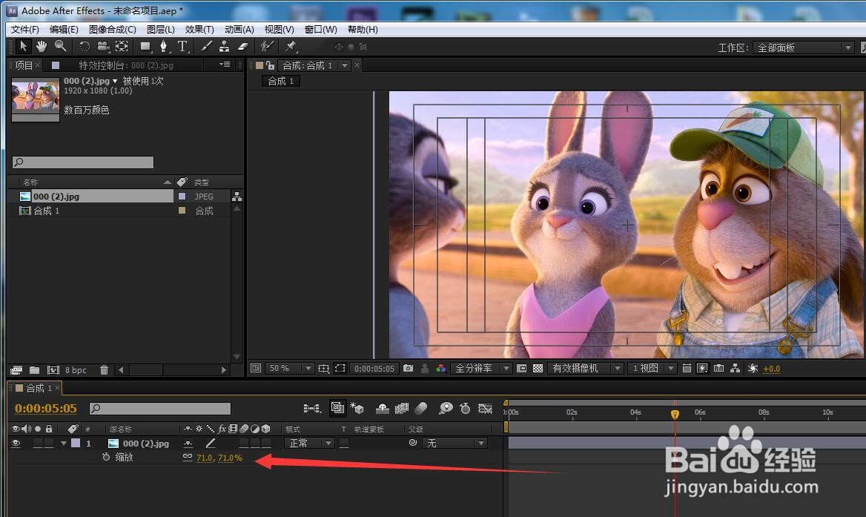The image size is (866, 517).
Task: Click the new folder icon in Project panel
Action: [34, 370]
